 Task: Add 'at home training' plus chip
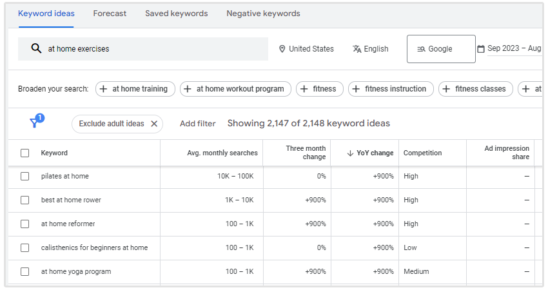point(133,89)
